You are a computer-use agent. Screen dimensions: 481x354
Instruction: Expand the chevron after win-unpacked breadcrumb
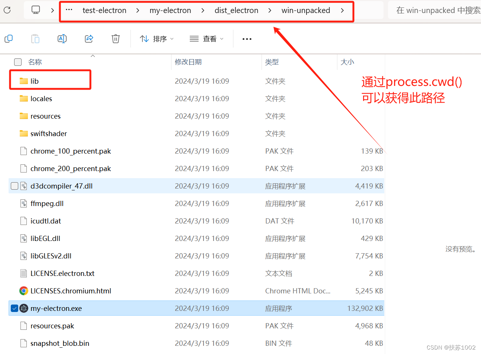tap(342, 10)
